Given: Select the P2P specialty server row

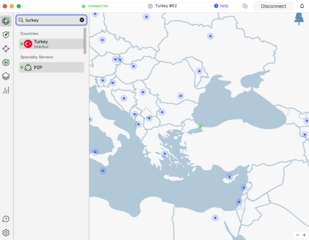Looking at the screenshot, I should [51, 67].
